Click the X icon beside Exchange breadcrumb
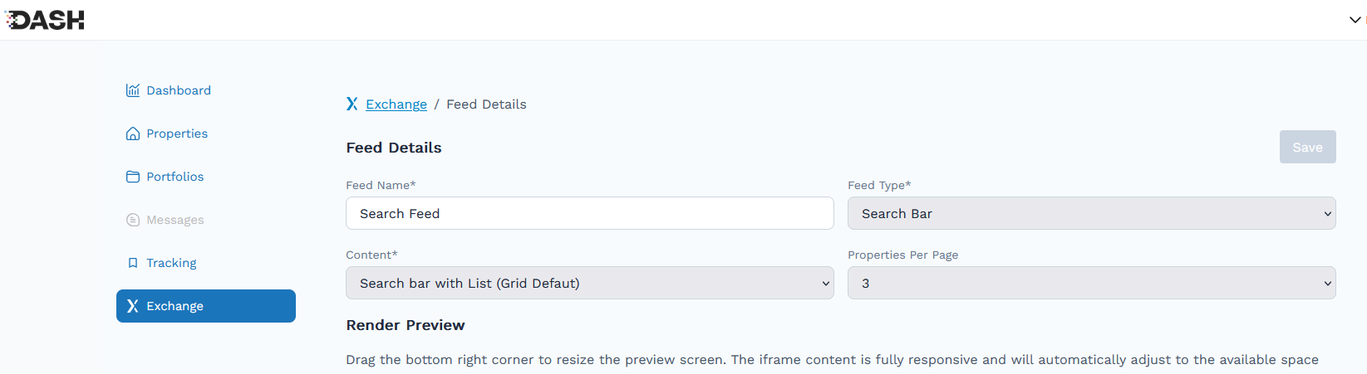Viewport: 1367px width, 374px height. [352, 104]
